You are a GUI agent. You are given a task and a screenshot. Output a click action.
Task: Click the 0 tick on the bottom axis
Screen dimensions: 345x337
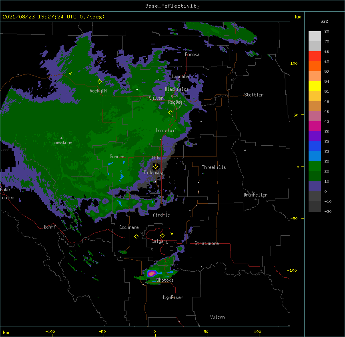pos(154,331)
